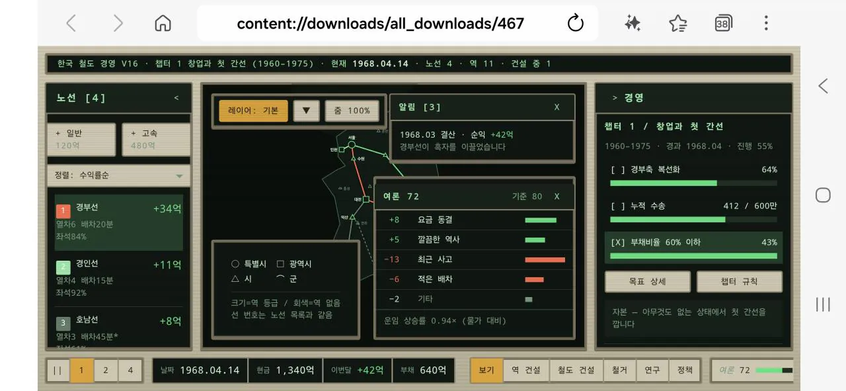This screenshot has width=846, height=391.
Task: Open the layer dropdown triangle button
Action: pyautogui.click(x=306, y=110)
